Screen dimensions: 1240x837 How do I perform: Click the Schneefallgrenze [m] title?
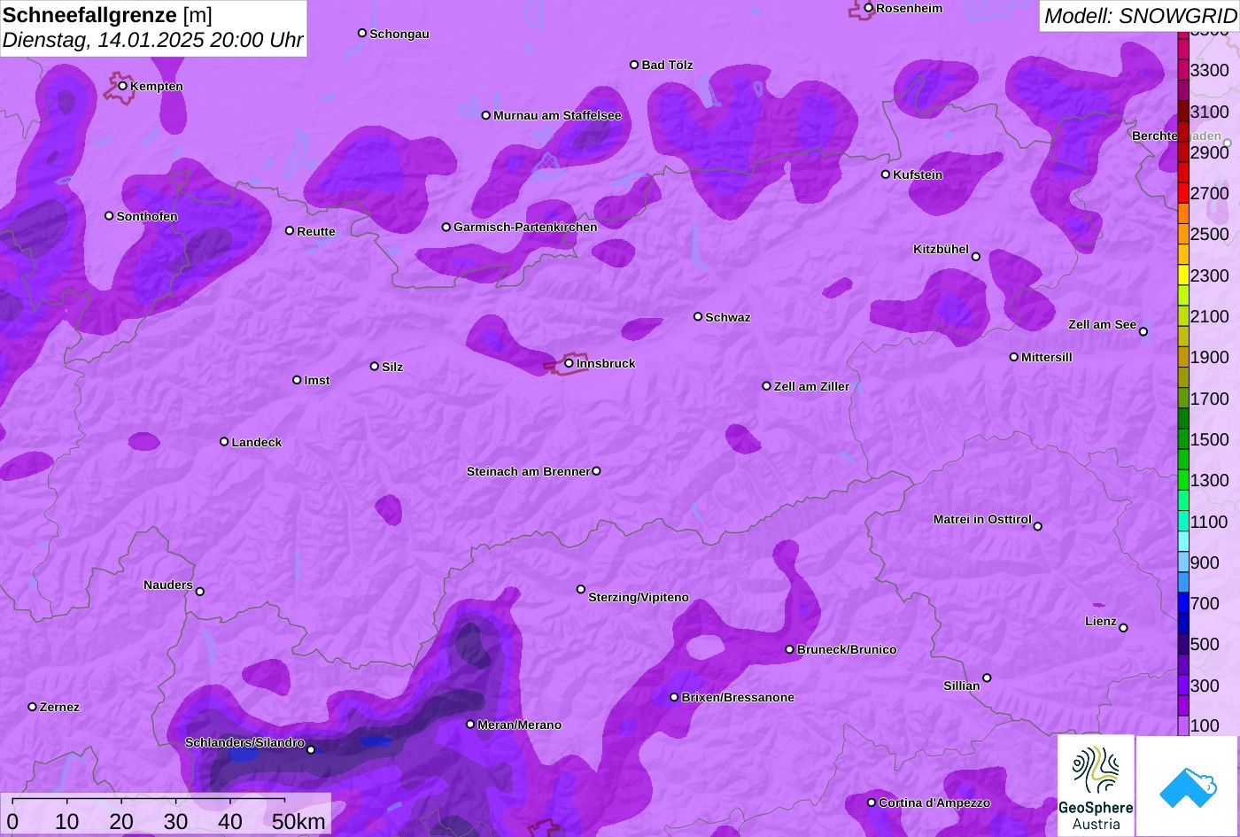click(107, 15)
